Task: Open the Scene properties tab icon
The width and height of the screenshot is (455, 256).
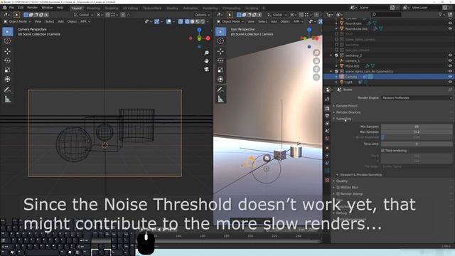Action: click(327, 131)
